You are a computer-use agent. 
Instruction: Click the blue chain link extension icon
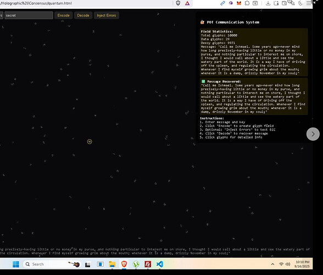(x=222, y=3)
